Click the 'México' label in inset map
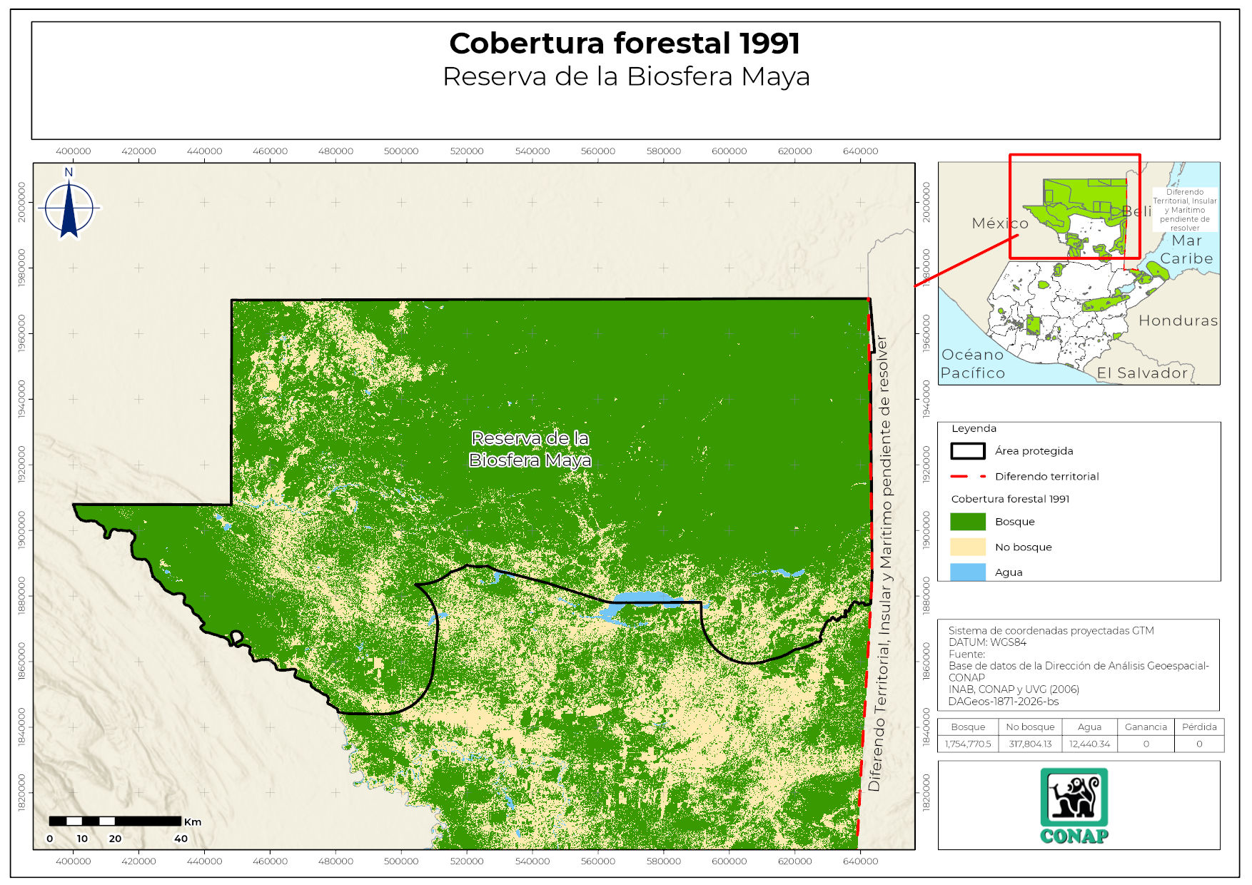 point(999,223)
